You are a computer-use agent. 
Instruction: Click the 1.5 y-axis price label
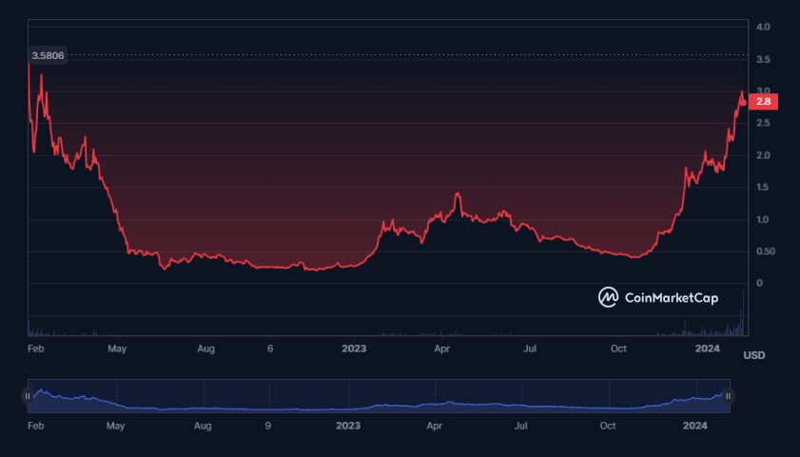[x=763, y=188]
